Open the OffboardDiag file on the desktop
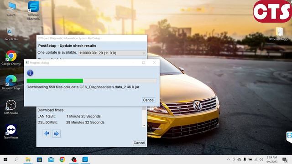This screenshot has height=164, width=292. coord(279,34)
